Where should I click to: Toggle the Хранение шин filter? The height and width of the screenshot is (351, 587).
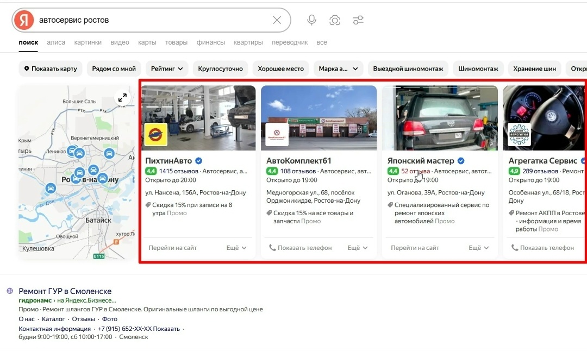[535, 68]
